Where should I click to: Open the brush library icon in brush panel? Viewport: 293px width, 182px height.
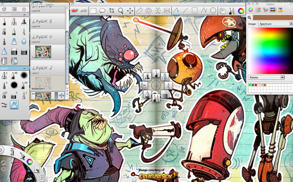tap(4, 9)
